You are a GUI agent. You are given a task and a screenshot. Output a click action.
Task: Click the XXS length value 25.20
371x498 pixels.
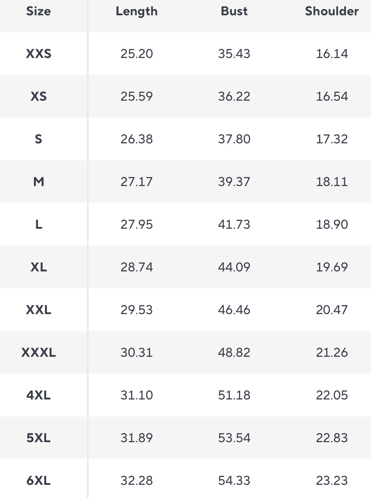pyautogui.click(x=137, y=54)
